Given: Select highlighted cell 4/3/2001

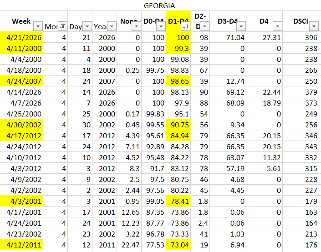Looking at the screenshot, I should tap(21, 201).
